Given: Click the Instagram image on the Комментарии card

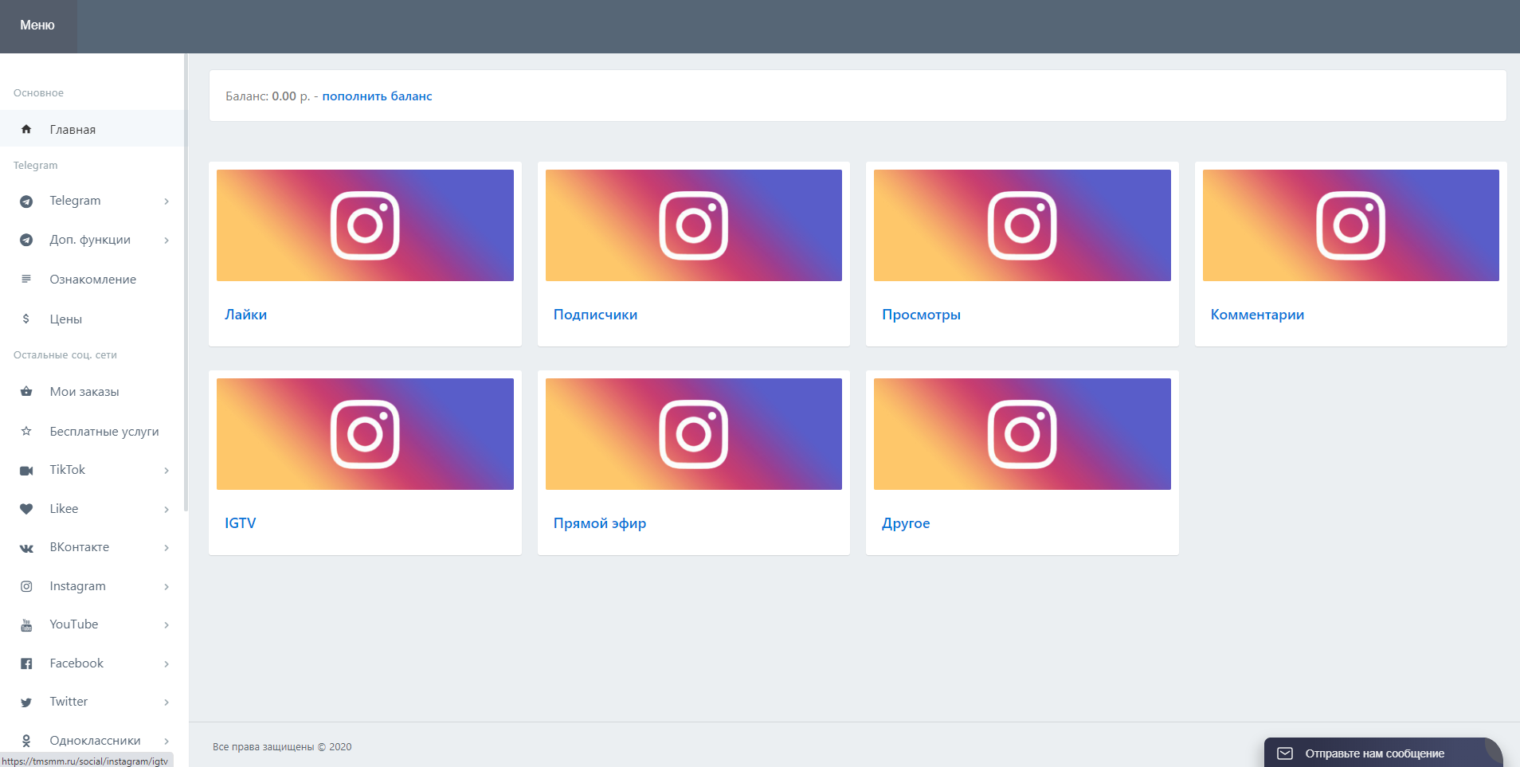Looking at the screenshot, I should pos(1351,225).
